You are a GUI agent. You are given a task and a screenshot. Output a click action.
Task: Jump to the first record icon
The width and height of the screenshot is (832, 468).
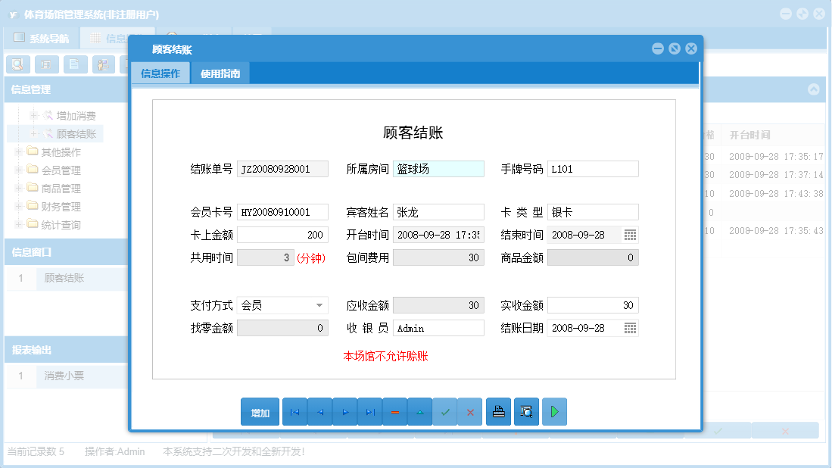tap(294, 411)
